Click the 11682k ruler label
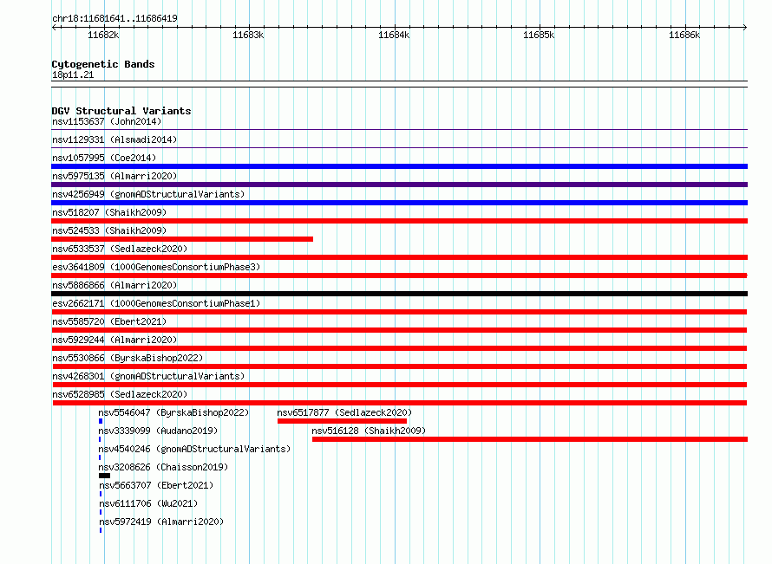Image resolution: width=772 pixels, height=564 pixels. click(x=103, y=35)
